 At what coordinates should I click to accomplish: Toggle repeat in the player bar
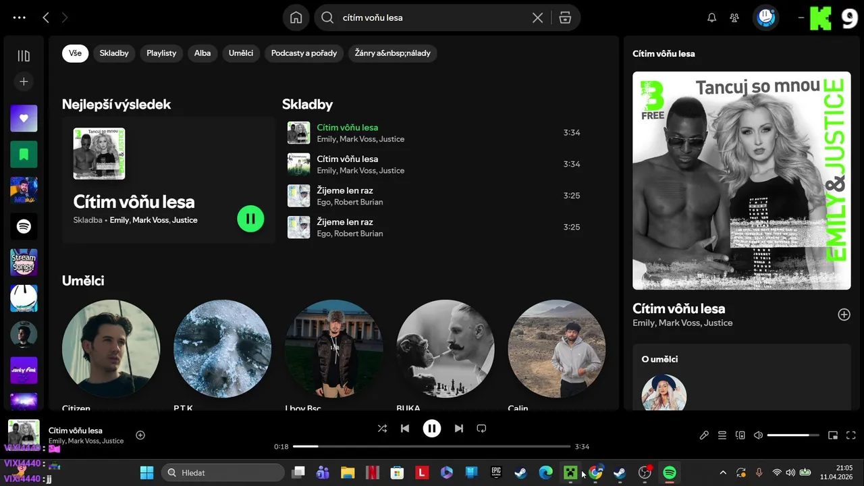[481, 429]
